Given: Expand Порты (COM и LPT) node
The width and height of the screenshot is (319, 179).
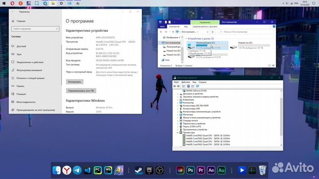Looking at the screenshot, I should 178,127.
